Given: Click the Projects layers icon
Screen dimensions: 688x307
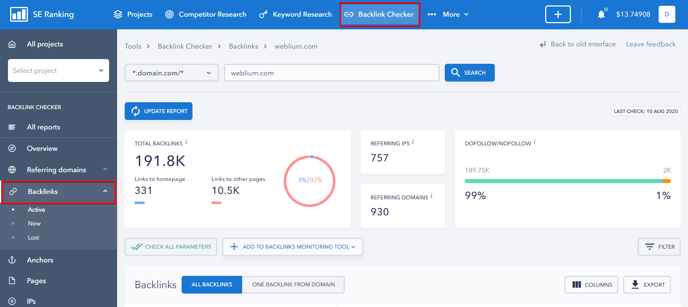Looking at the screenshot, I should tap(118, 14).
